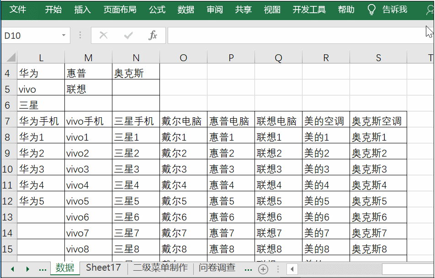Go to previous sheet tab arrow
Screen dimensions: 435x278
(12, 269)
